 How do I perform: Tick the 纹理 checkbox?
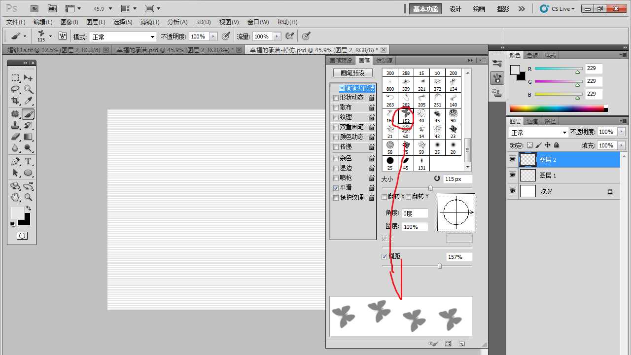pyautogui.click(x=336, y=117)
